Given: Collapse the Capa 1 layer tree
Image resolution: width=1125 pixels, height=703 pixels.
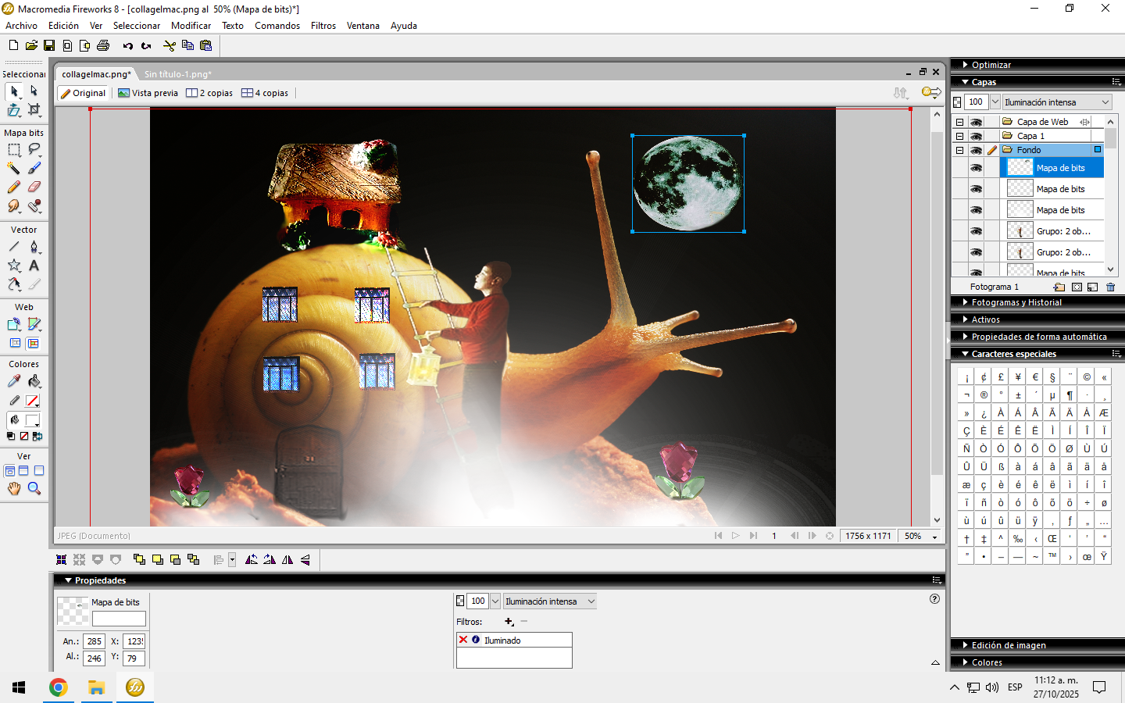Looking at the screenshot, I should pos(959,136).
